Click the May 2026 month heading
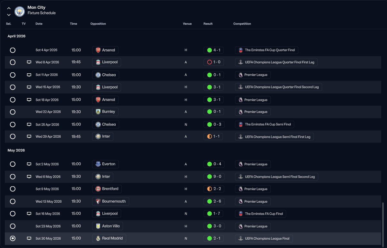The image size is (387, 248). click(16, 151)
